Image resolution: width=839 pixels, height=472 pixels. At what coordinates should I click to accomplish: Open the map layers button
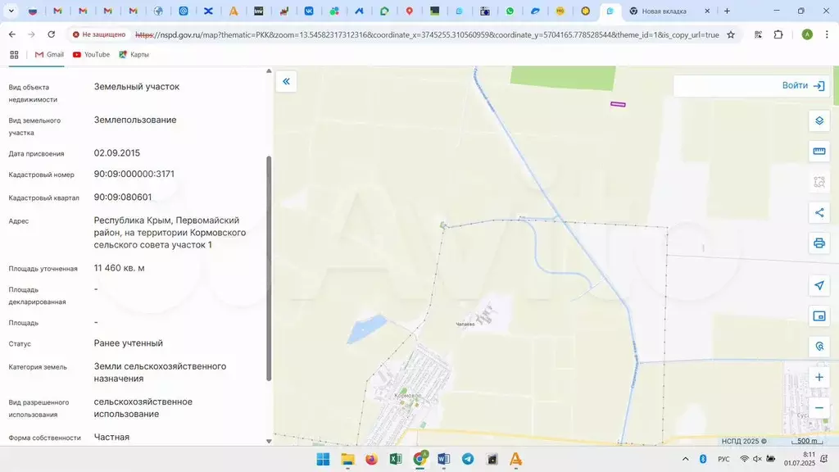[819, 121]
